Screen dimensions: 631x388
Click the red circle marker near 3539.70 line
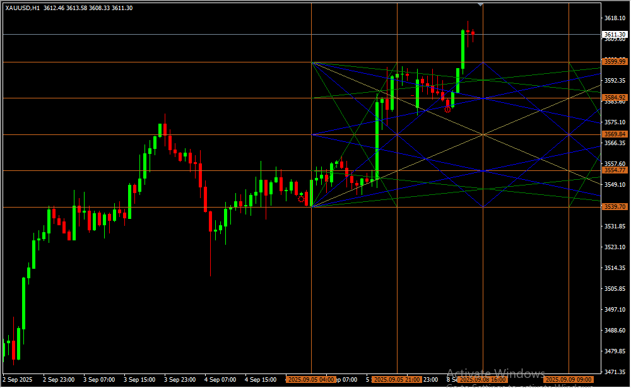pyautogui.click(x=301, y=199)
